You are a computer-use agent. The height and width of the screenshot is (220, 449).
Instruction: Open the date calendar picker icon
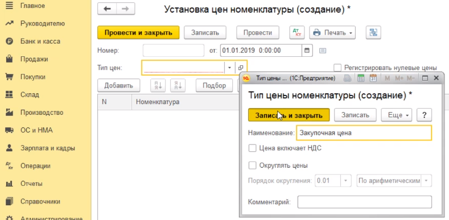coord(307,51)
